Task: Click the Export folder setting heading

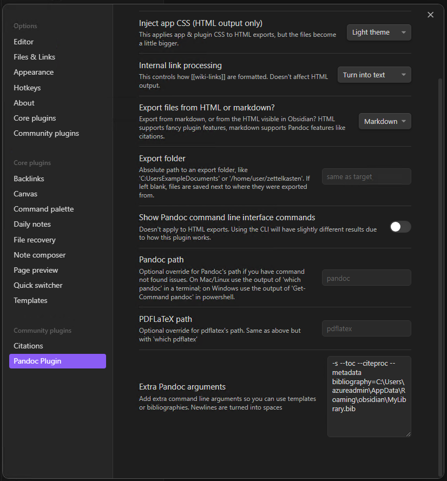Action: pyautogui.click(x=162, y=159)
